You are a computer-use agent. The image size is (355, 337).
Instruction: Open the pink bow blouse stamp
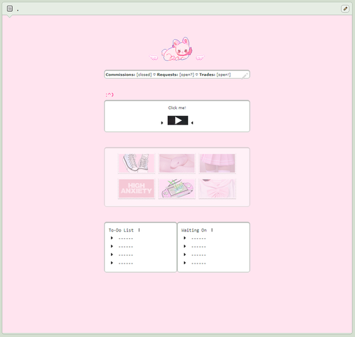[x=217, y=189]
